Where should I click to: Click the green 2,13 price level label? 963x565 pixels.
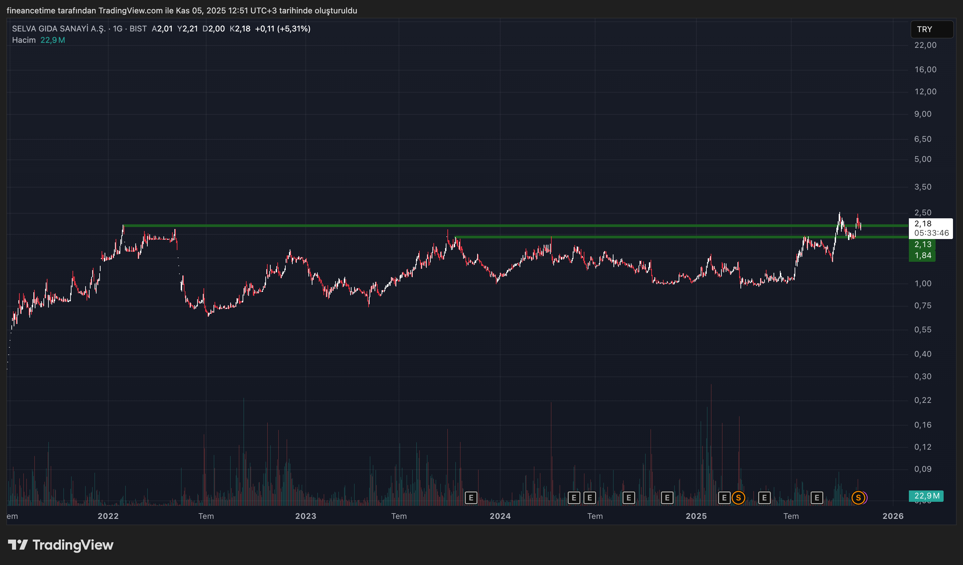pyautogui.click(x=923, y=245)
